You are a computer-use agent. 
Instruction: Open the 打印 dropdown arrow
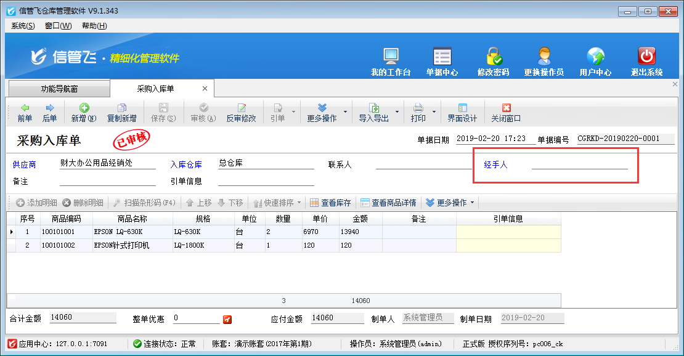point(434,113)
